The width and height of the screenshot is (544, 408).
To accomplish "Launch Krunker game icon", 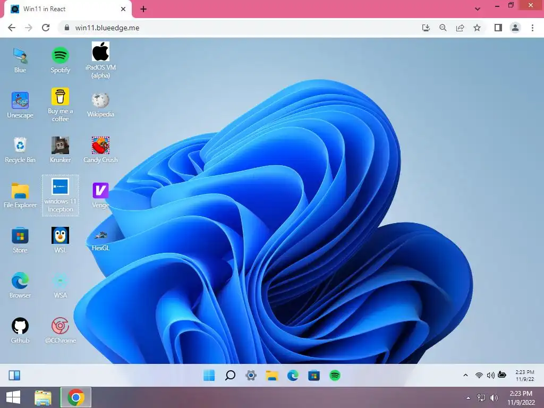I will click(x=61, y=150).
